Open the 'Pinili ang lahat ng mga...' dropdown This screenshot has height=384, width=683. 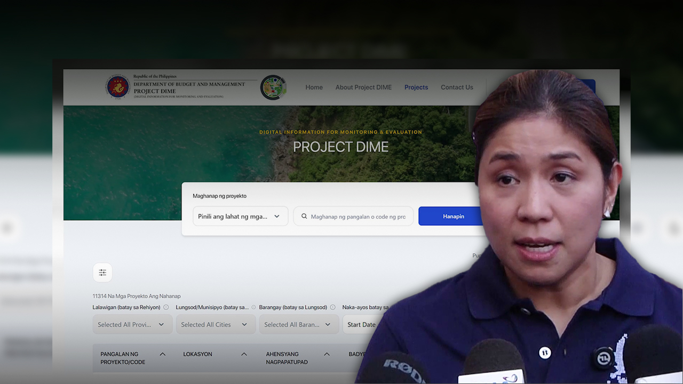pyautogui.click(x=240, y=217)
